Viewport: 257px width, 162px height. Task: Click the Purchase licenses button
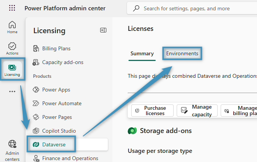coord(152,111)
